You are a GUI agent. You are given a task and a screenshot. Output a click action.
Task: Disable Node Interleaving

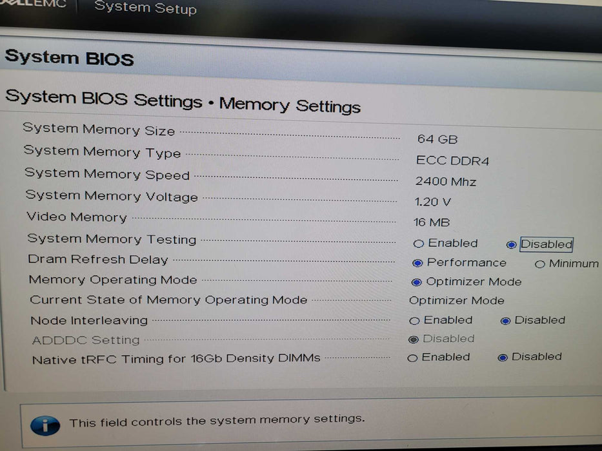[x=506, y=321]
